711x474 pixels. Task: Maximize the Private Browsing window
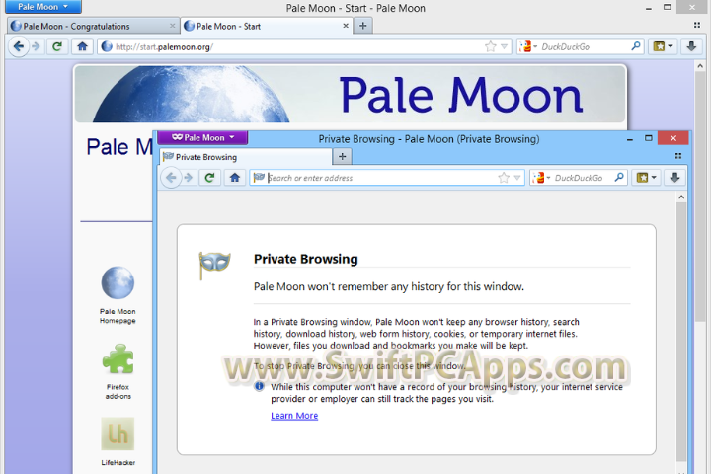click(x=649, y=138)
